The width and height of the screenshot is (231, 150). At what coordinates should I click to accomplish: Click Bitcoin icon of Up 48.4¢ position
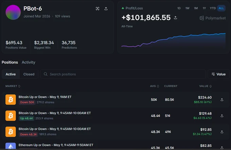(x=11, y=116)
